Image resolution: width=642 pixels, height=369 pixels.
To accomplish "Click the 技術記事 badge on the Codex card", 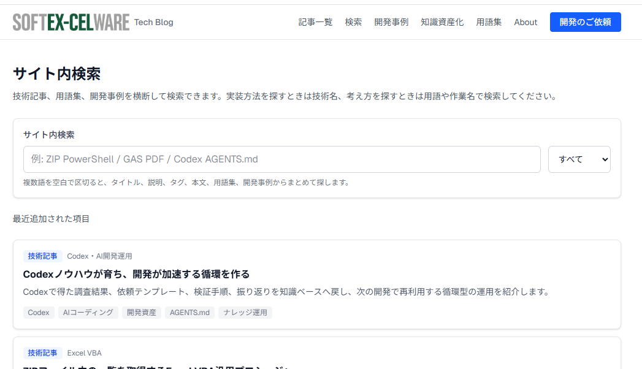I will pos(42,256).
